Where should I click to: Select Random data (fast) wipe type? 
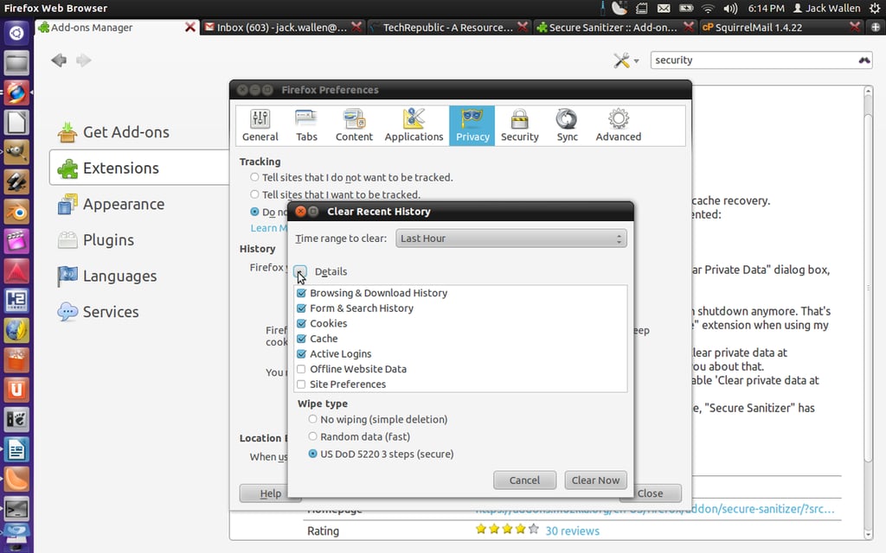click(x=312, y=436)
